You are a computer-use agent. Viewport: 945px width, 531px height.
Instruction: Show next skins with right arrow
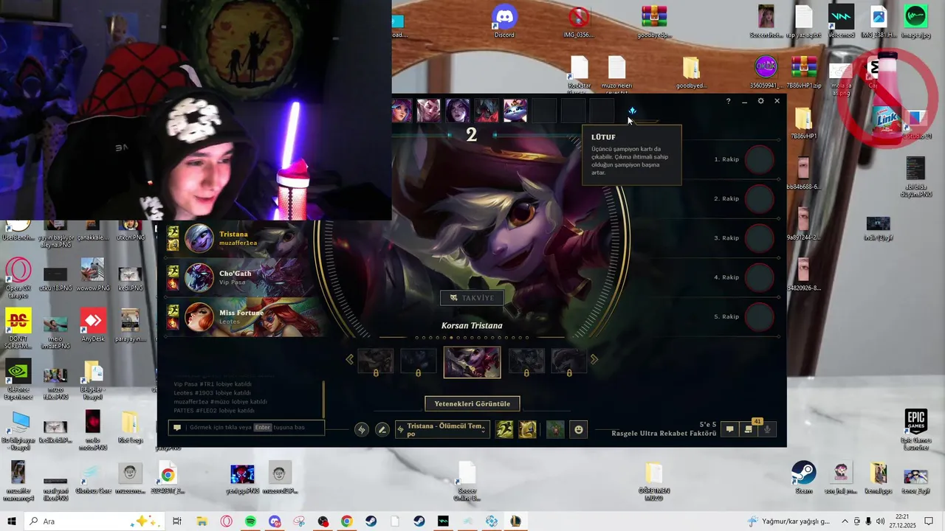(594, 360)
